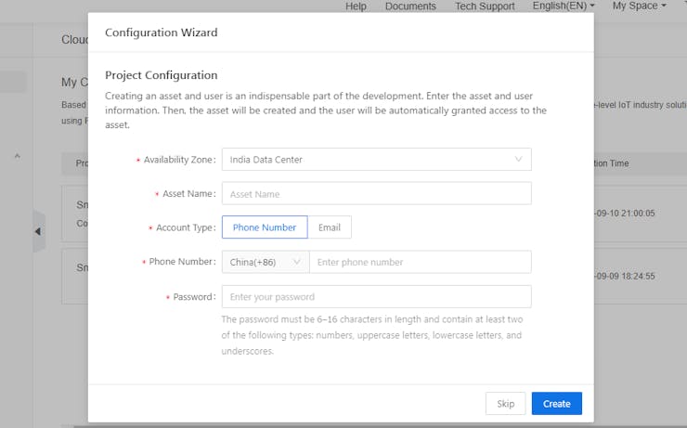This screenshot has width=687, height=428.
Task: Open the My Space menu
Action: point(639,6)
